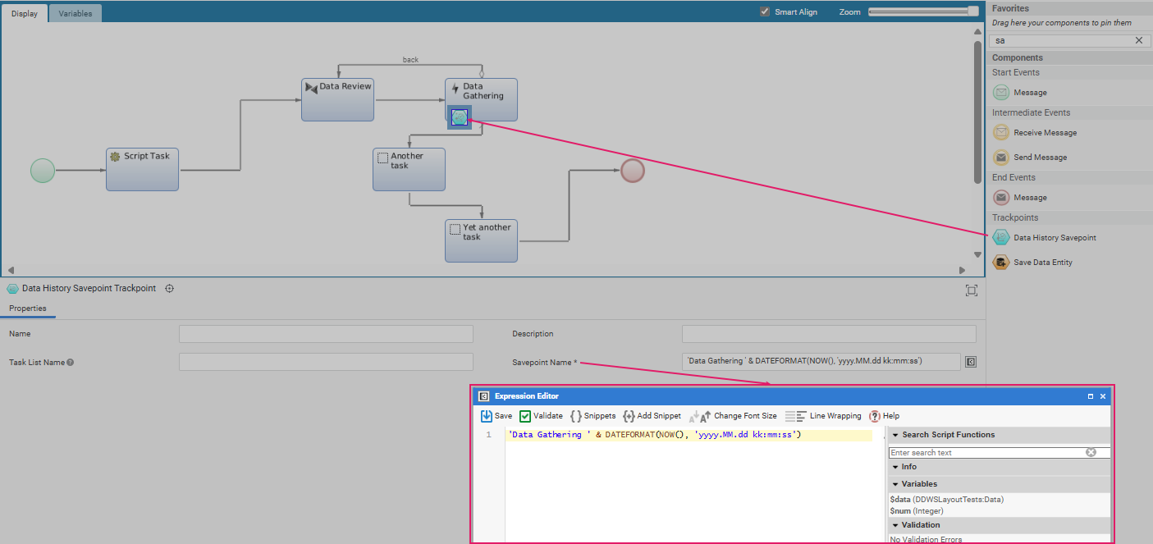Open Expression Editor Help
This screenshot has height=544, width=1153.
click(x=885, y=416)
